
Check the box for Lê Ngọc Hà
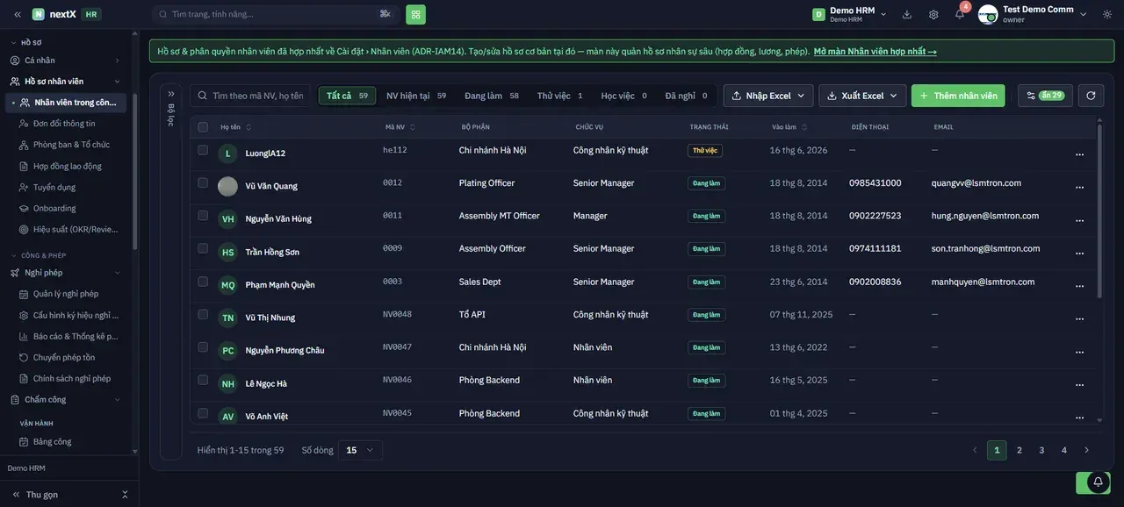203,380
